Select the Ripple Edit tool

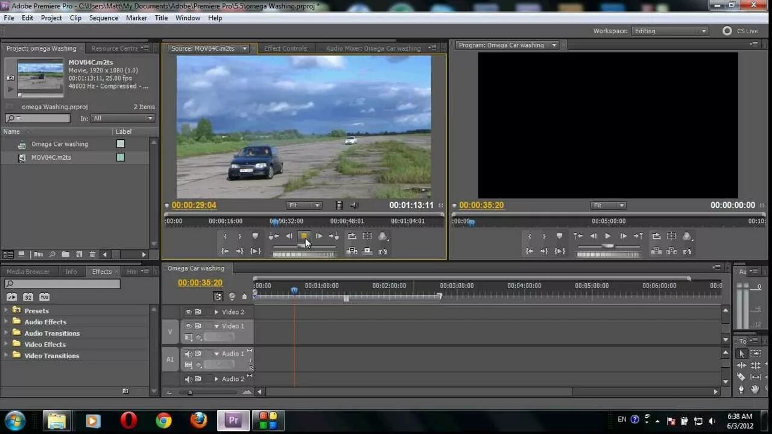click(x=742, y=365)
